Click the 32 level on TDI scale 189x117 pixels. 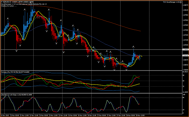tap(184, 86)
